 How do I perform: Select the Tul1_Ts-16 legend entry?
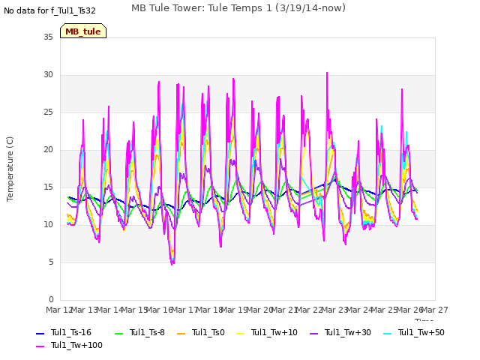[64, 332]
